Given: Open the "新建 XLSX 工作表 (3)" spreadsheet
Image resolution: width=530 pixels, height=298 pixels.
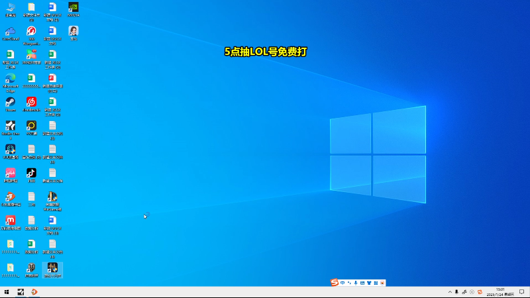Looking at the screenshot, I should tap(52, 107).
